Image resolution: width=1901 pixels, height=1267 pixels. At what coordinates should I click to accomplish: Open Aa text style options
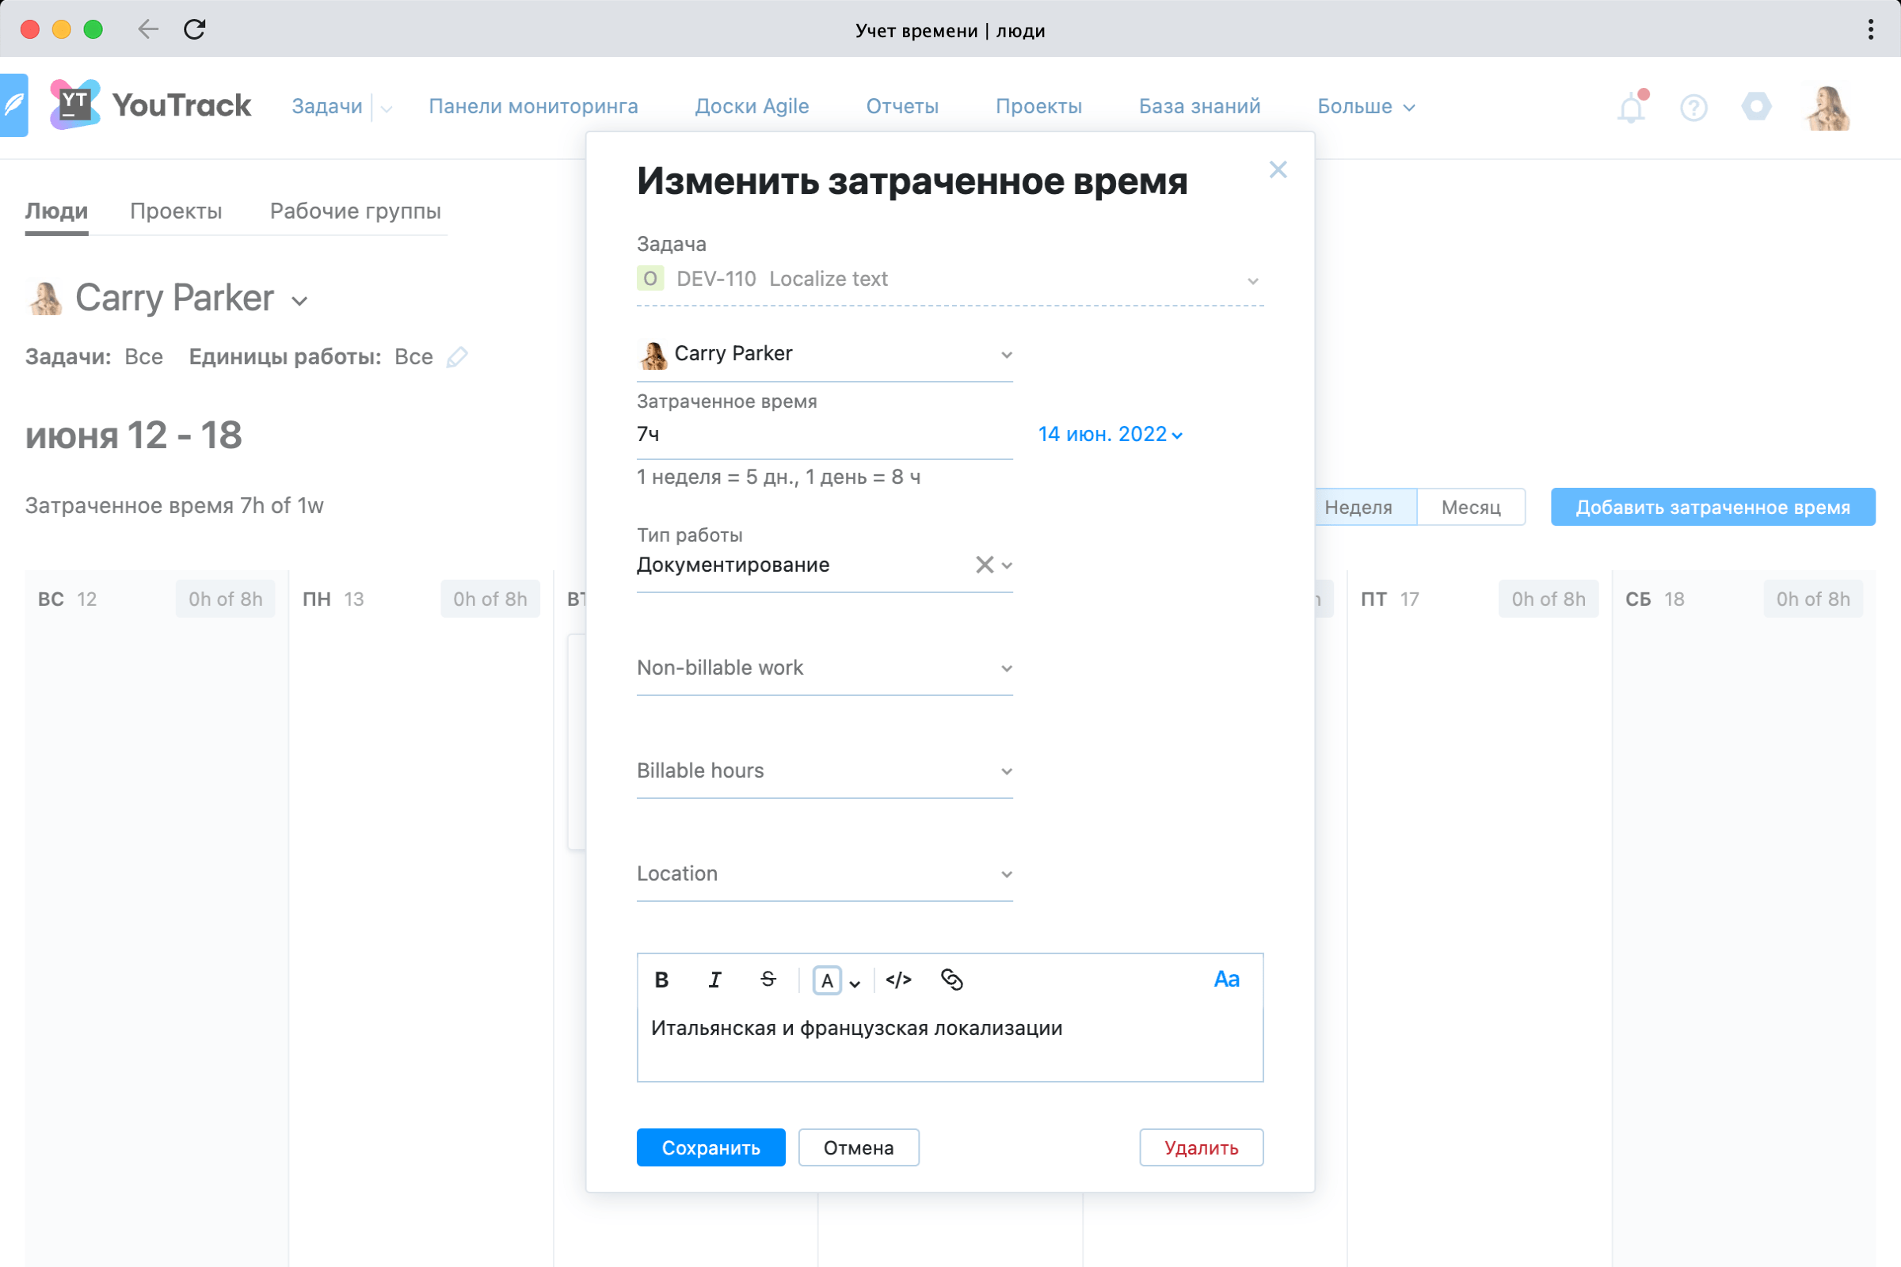click(x=1227, y=979)
